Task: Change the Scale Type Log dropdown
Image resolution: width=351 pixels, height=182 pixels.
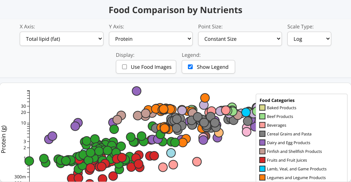Action: point(309,39)
